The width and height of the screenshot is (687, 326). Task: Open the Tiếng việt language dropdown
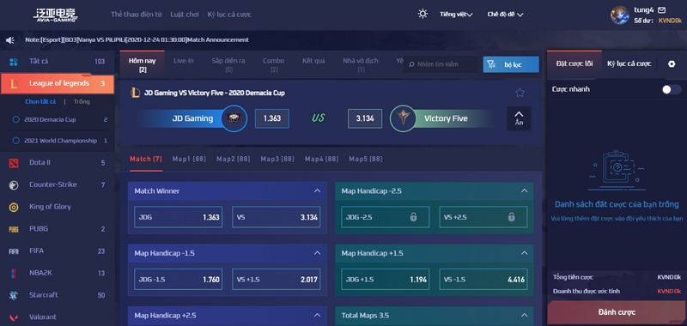coord(456,15)
